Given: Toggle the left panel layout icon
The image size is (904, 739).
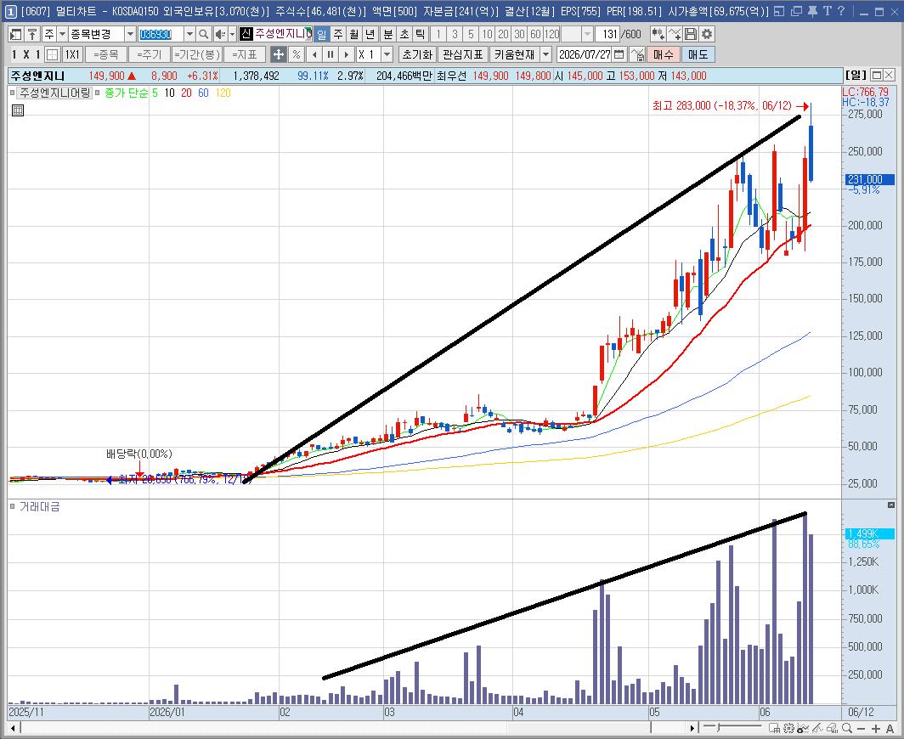Looking at the screenshot, I should click(16, 35).
